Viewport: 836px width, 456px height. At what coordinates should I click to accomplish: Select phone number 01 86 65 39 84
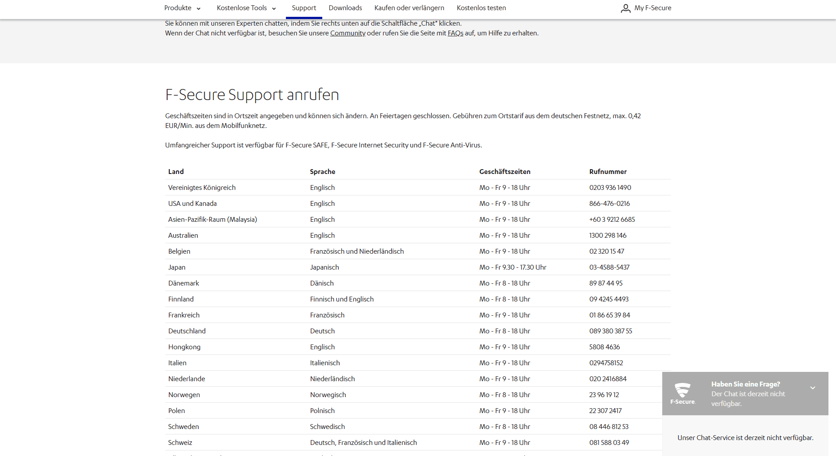coord(610,315)
